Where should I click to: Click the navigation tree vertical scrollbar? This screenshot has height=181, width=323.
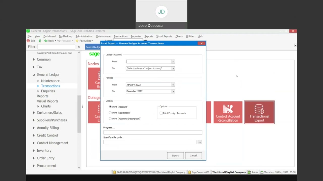click(79, 114)
